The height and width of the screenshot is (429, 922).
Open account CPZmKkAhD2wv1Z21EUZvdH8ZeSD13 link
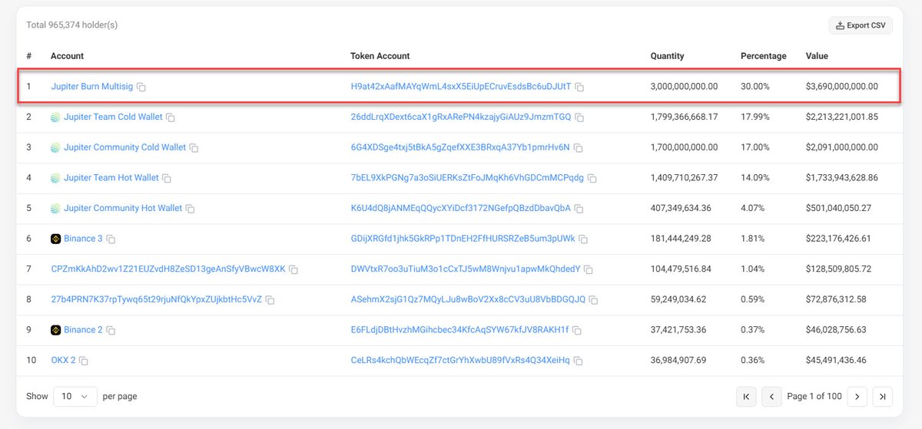point(168,269)
